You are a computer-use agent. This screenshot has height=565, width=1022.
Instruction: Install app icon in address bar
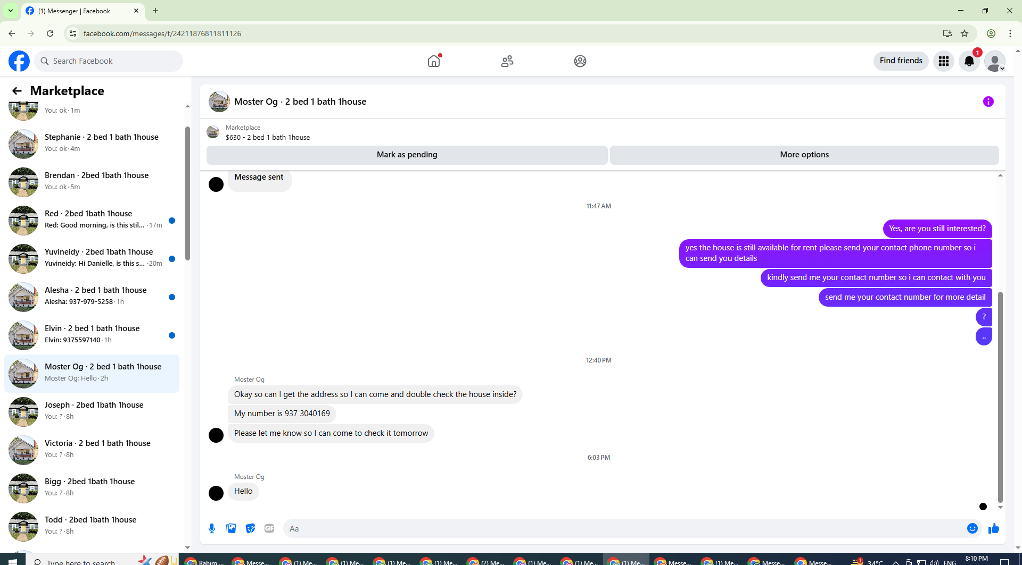click(947, 33)
